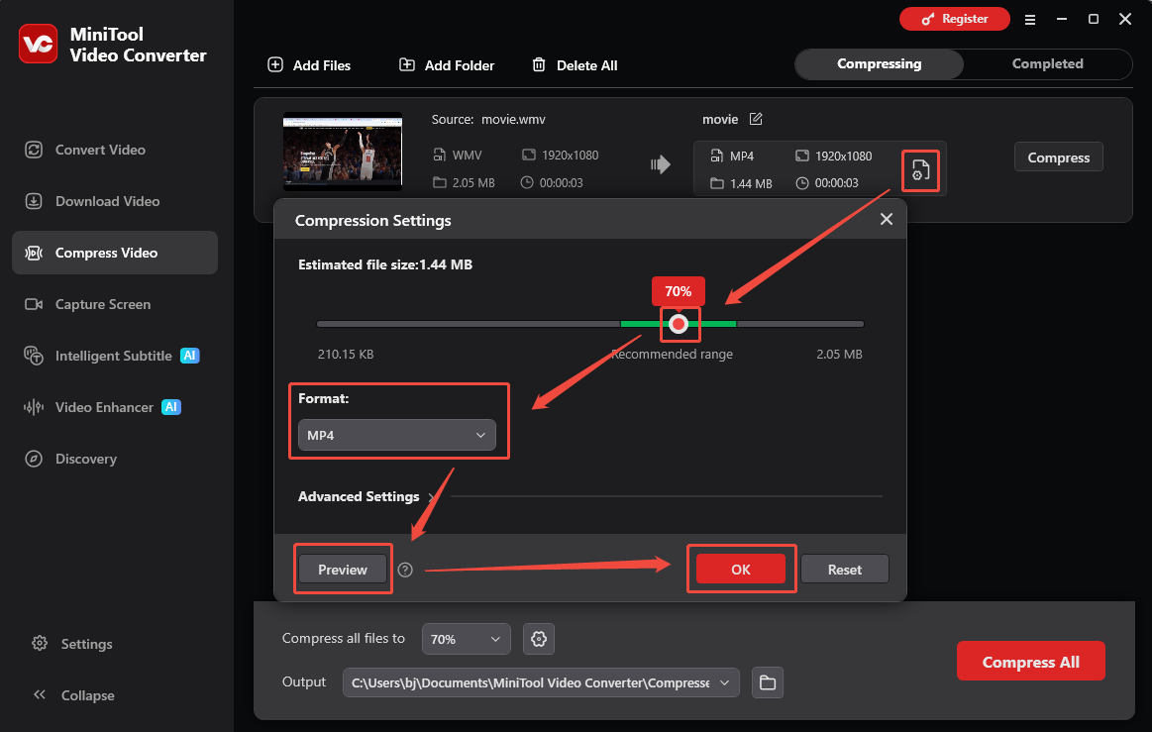Screen dimensions: 1152x732
Task: Switch to the Completed tab
Action: [x=1048, y=64]
